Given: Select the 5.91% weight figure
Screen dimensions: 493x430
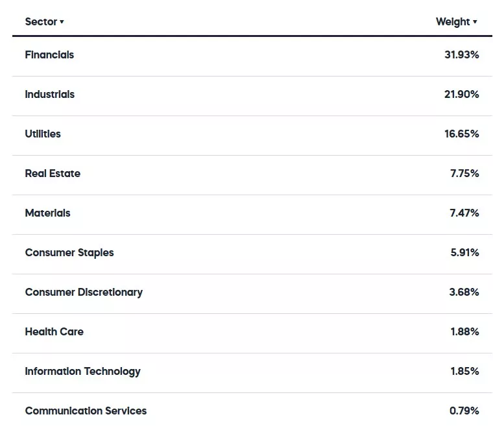Looking at the screenshot, I should tap(464, 252).
